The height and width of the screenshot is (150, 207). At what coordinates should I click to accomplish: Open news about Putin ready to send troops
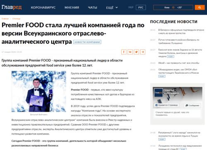tap(179, 41)
